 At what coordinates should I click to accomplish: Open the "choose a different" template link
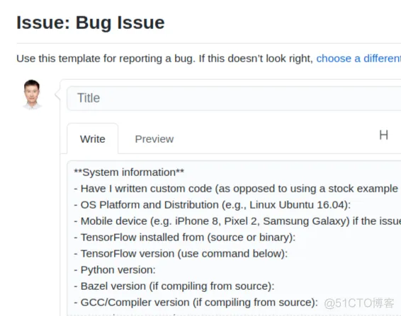[x=358, y=59]
